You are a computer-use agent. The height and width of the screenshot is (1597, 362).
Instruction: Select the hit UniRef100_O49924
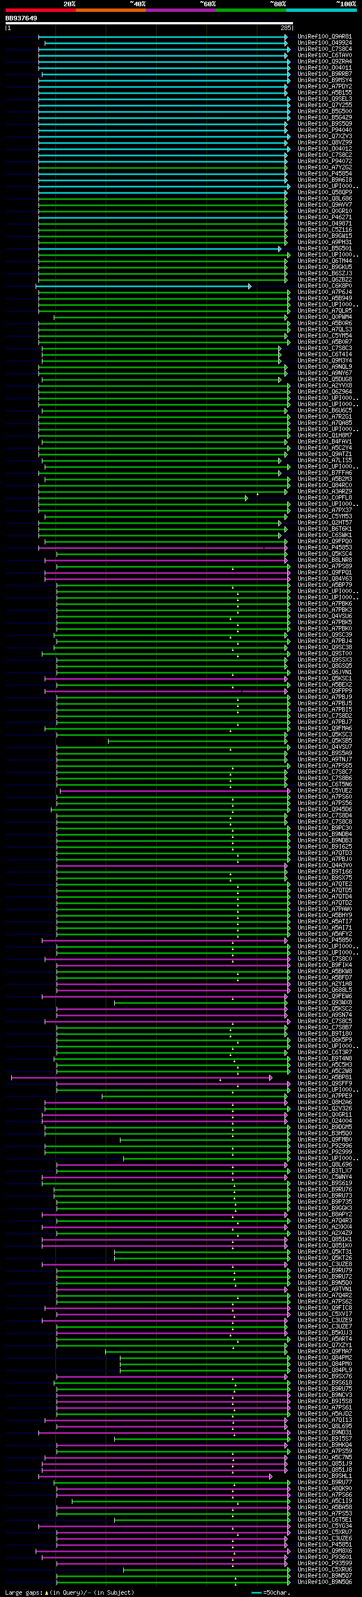coord(324,43)
